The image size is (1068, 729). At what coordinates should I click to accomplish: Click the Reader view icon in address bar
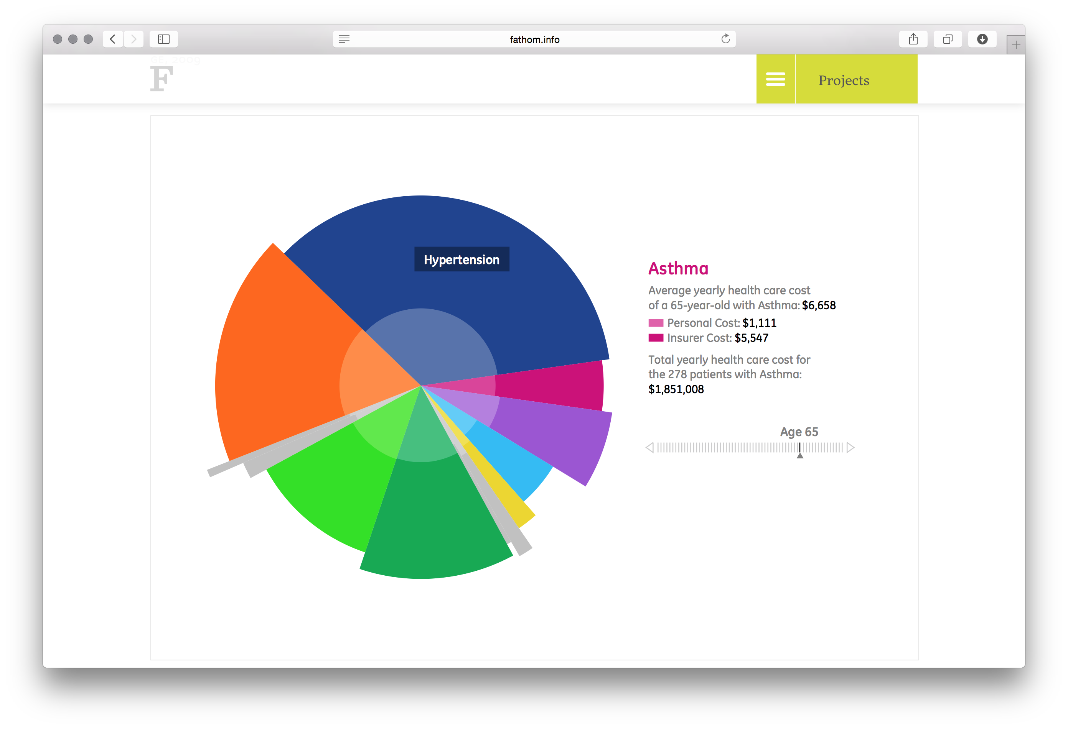344,39
